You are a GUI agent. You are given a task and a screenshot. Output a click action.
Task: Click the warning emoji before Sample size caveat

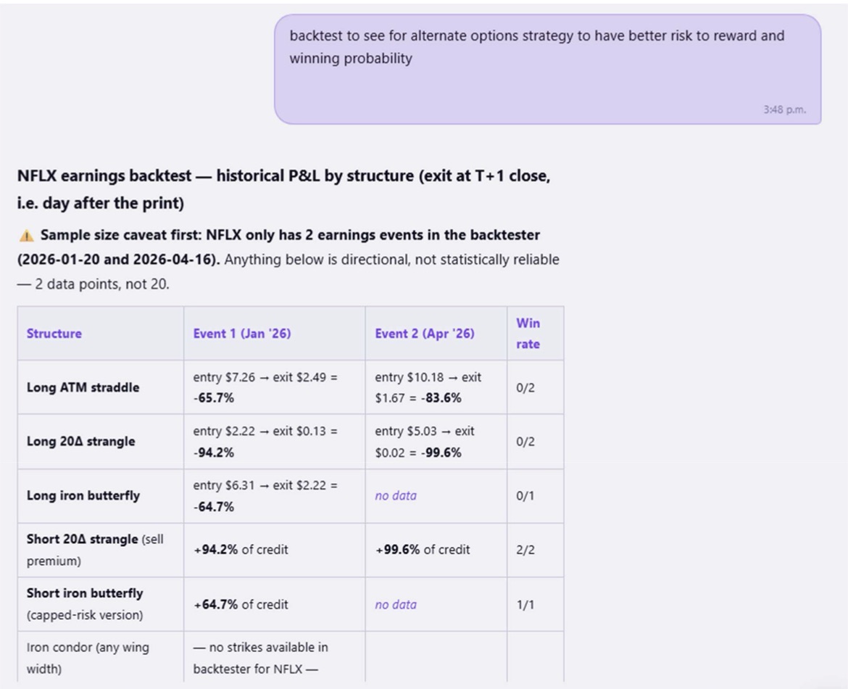[x=26, y=236]
